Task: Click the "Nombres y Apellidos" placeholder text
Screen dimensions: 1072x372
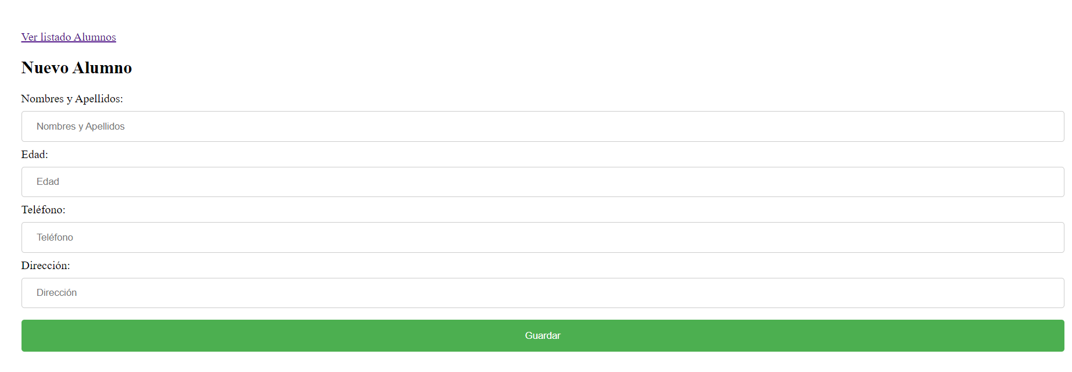Action: click(80, 127)
